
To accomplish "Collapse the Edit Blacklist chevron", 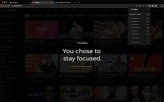I will click(148, 38).
